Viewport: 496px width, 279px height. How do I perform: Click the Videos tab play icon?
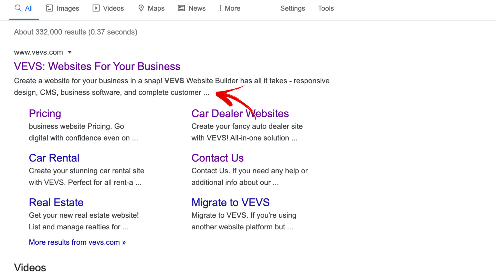click(x=96, y=8)
